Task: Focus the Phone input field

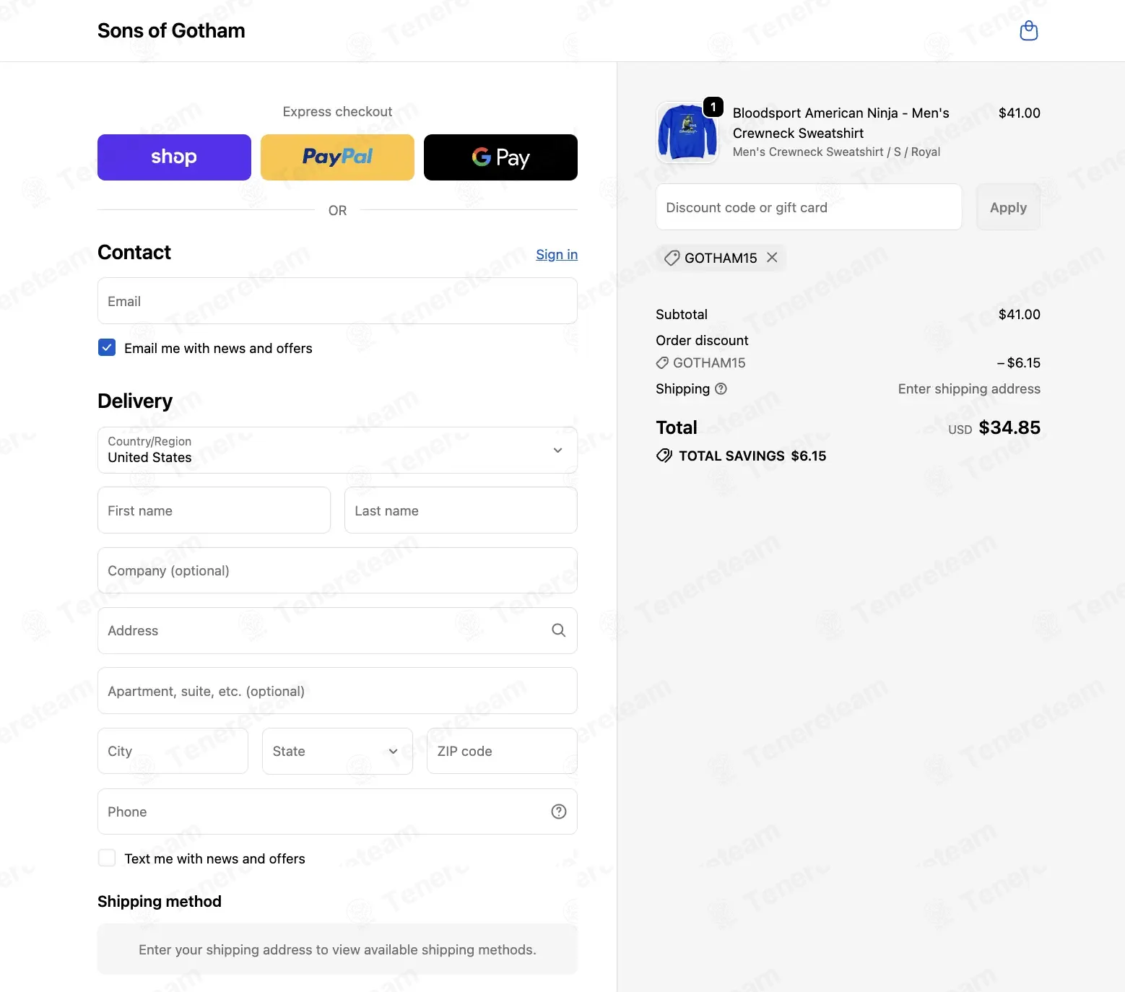Action: tap(337, 812)
